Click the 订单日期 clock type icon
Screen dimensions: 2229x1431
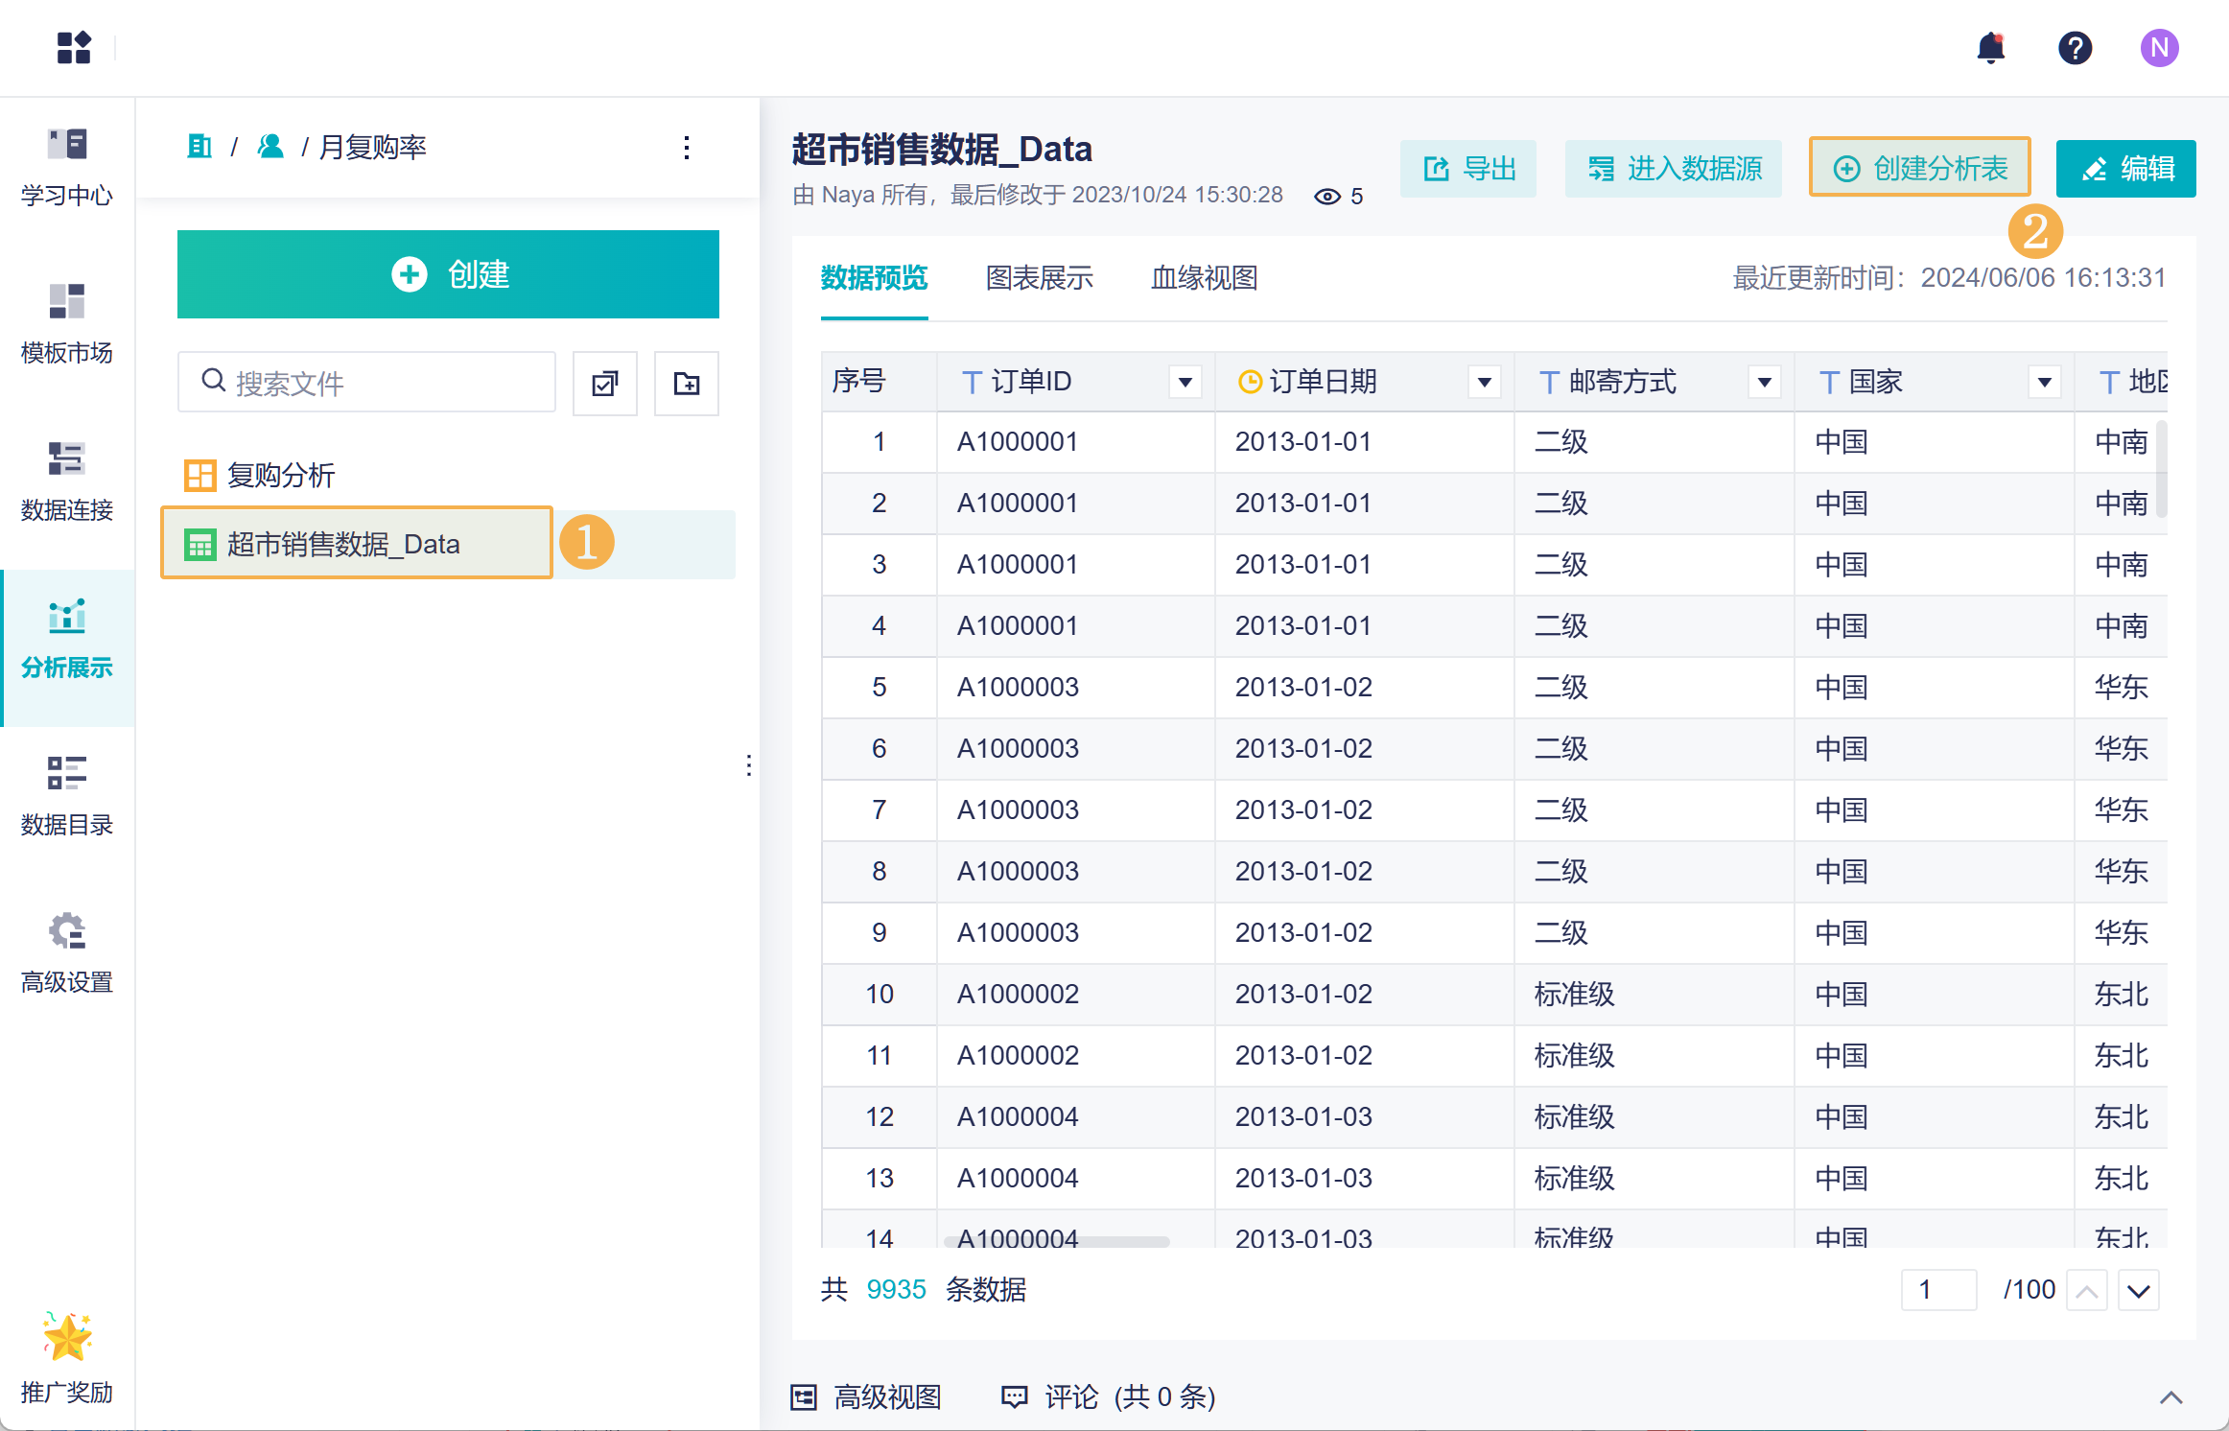coord(1250,382)
